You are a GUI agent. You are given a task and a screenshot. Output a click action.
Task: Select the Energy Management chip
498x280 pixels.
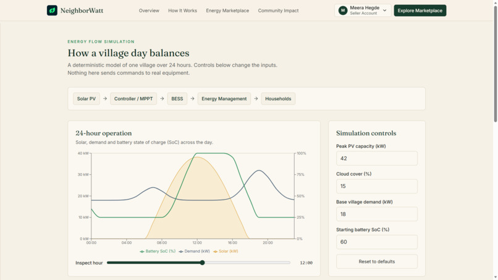tap(224, 99)
